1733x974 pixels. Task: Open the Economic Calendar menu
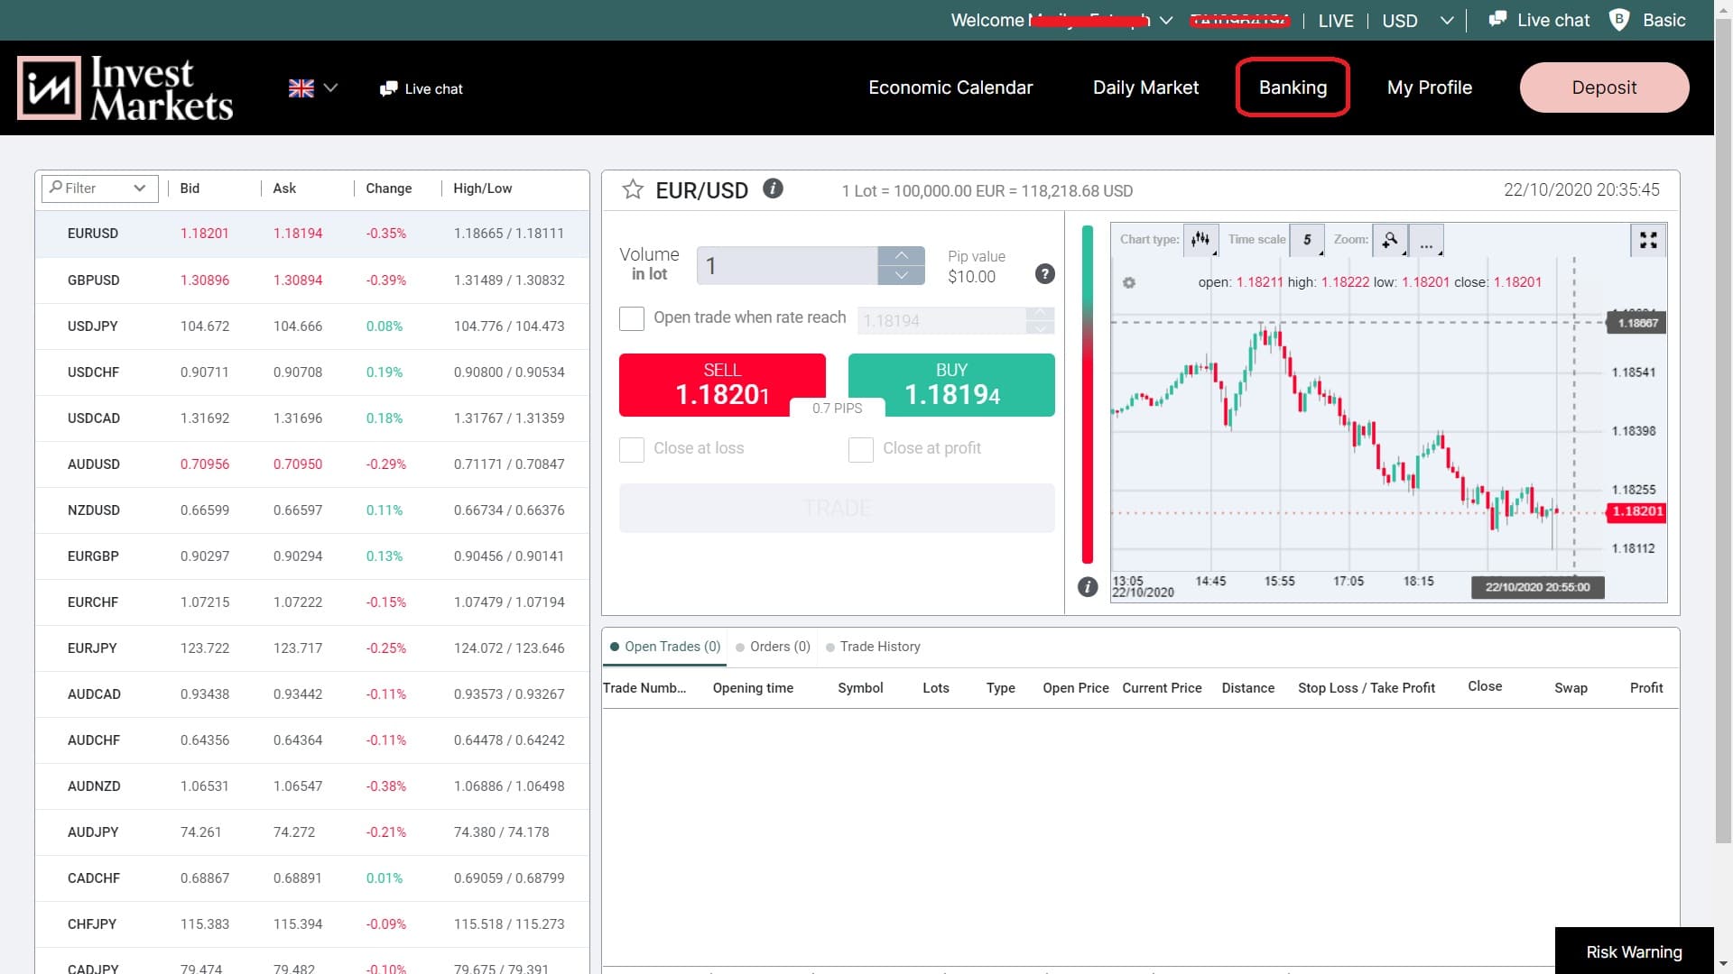tap(950, 87)
